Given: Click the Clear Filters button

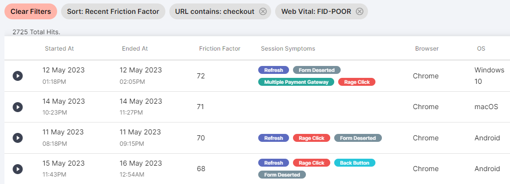Looking at the screenshot, I should (x=31, y=12).
